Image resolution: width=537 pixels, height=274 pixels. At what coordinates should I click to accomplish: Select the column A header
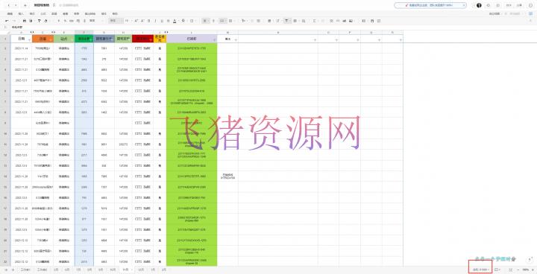21,33
